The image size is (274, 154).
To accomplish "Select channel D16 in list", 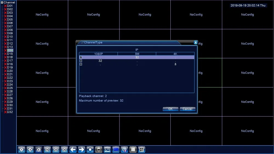I will tap(10, 57).
